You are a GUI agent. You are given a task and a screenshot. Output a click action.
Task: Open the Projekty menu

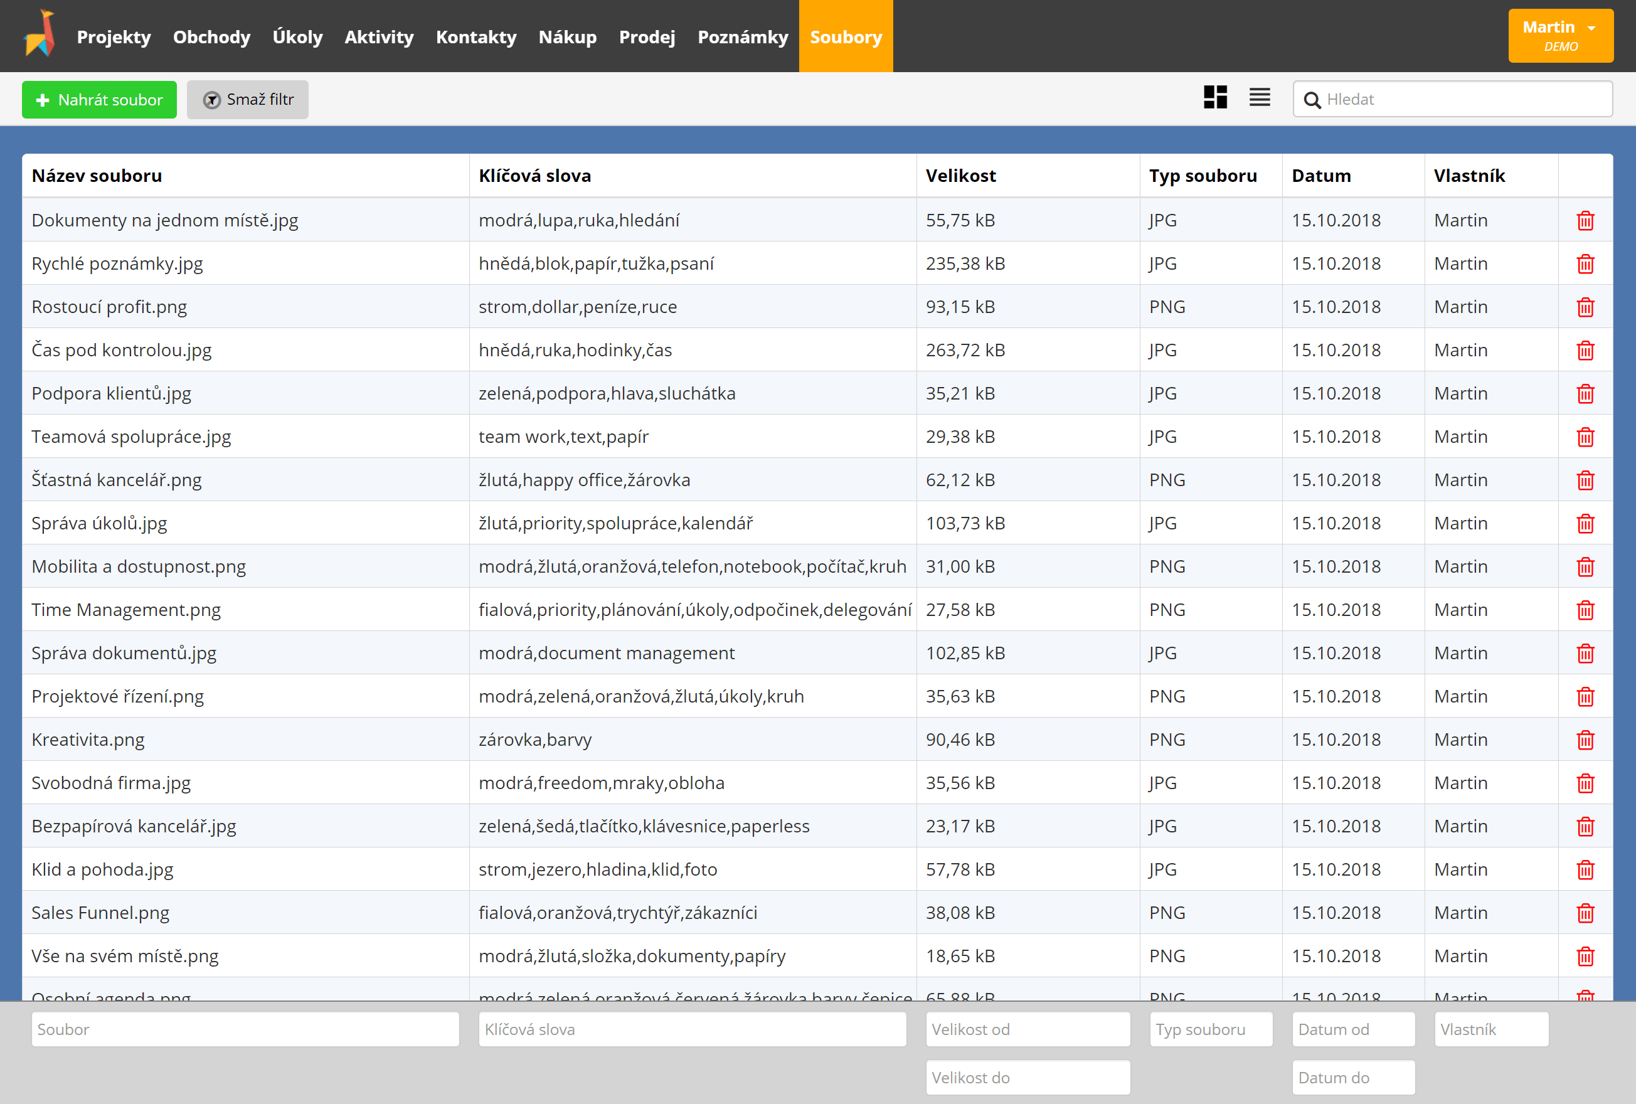pos(114,36)
